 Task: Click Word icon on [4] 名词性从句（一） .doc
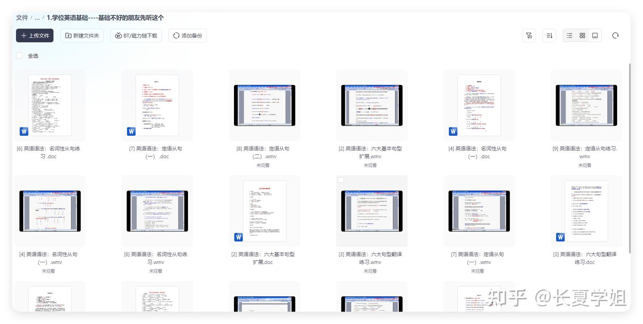tap(453, 131)
